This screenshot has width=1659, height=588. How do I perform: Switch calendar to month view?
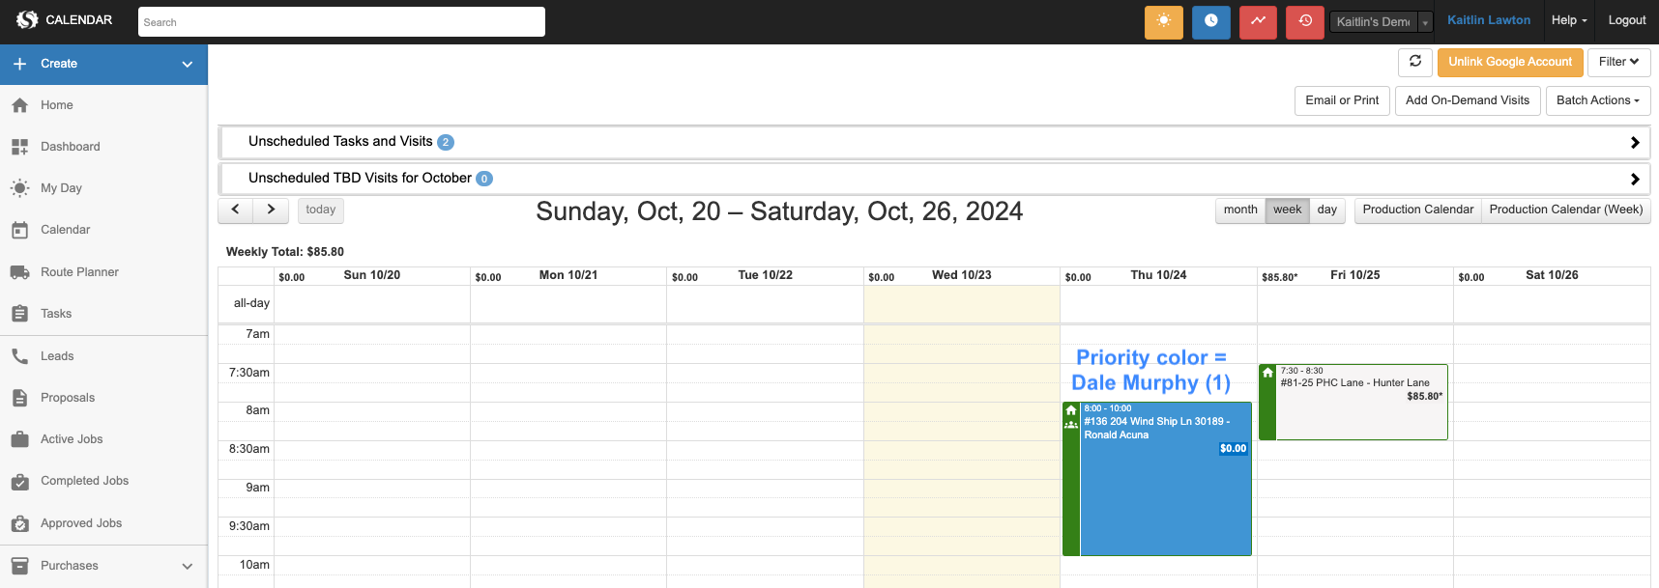(1240, 210)
